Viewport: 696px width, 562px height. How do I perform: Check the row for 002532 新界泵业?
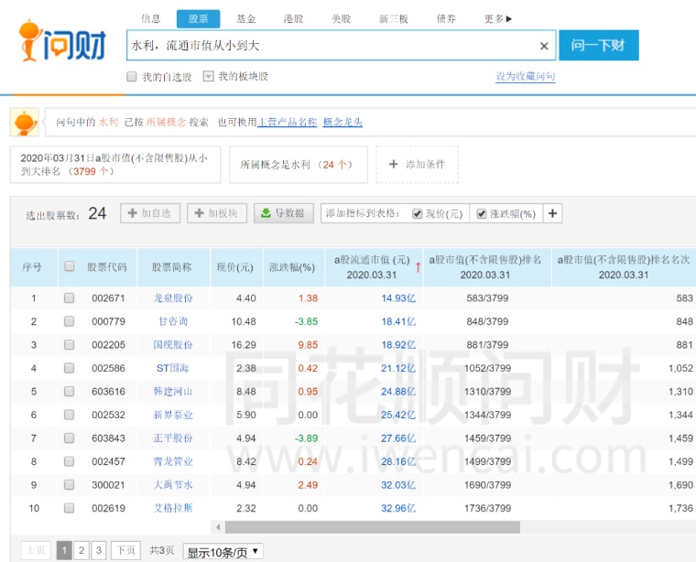69,415
